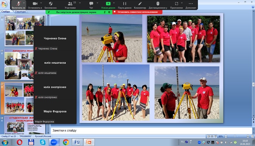Open network signal tray icon
Screen dimensions: 255x146
coord(231,143)
